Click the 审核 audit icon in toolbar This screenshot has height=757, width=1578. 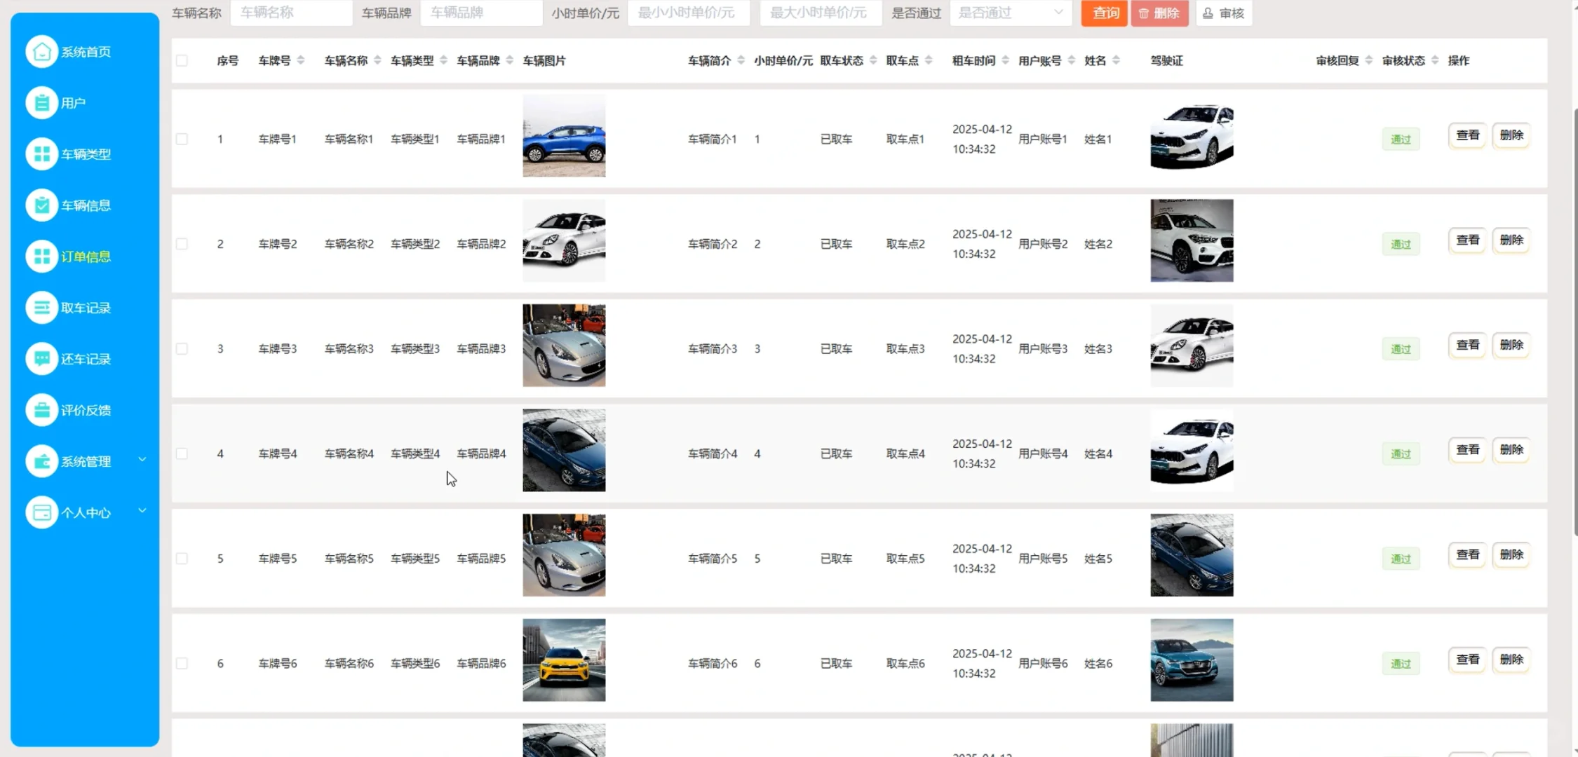pyautogui.click(x=1207, y=13)
